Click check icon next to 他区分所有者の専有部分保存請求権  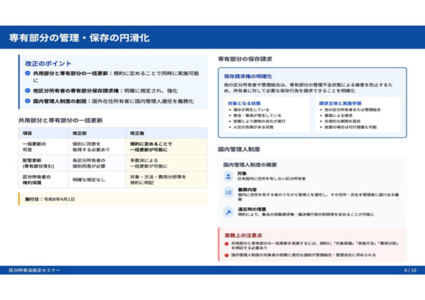[x=28, y=91]
